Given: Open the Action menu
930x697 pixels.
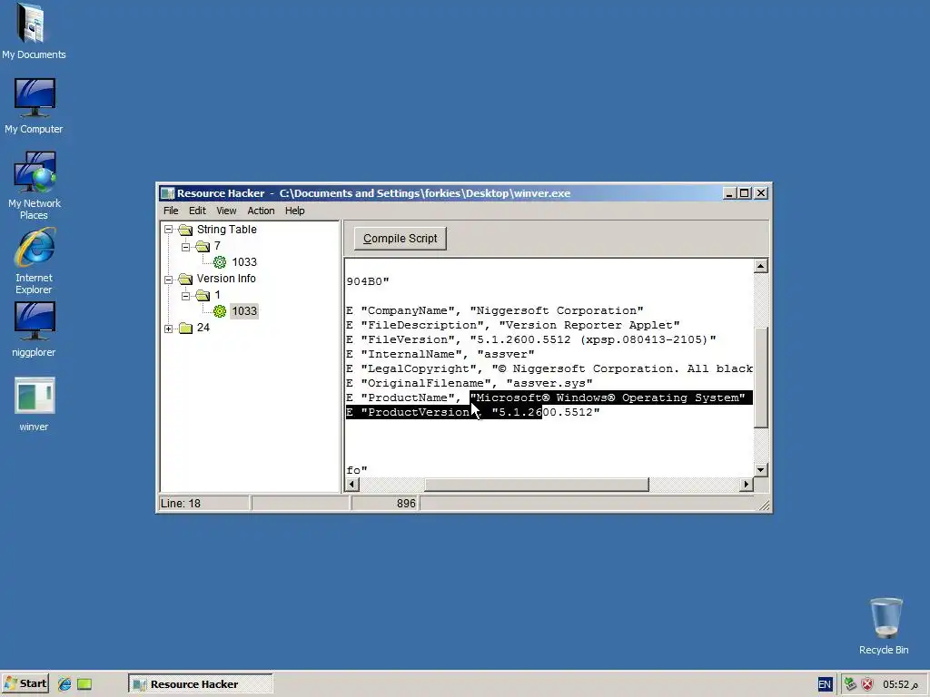Looking at the screenshot, I should point(261,211).
